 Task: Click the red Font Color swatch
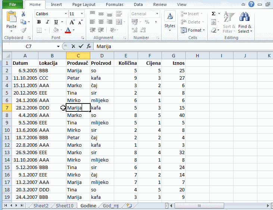pyautogui.click(x=68, y=31)
